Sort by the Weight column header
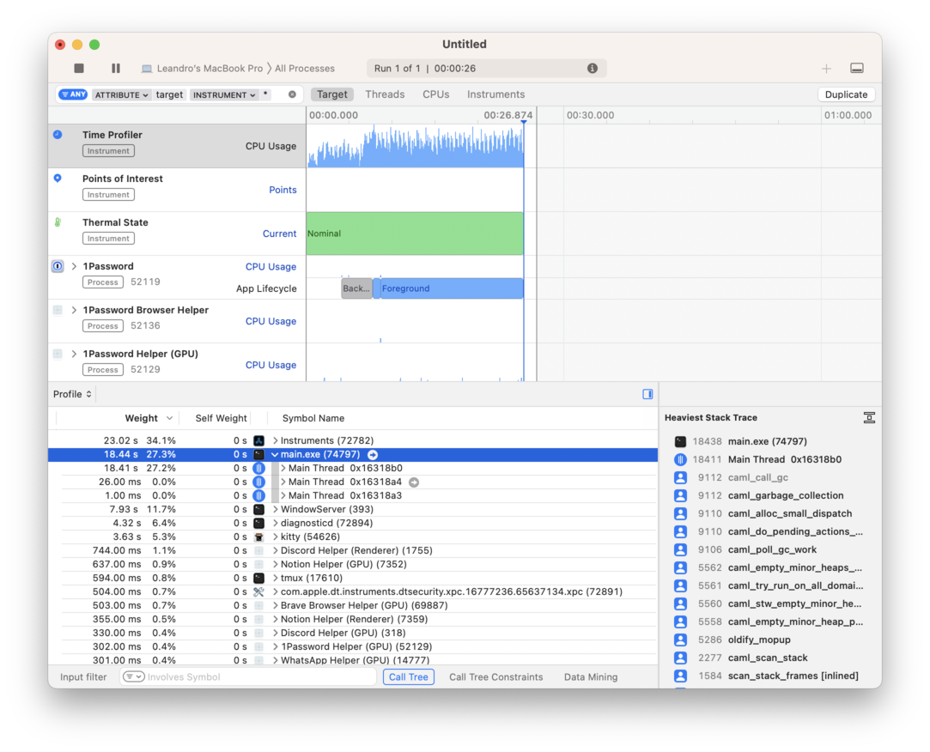930x752 pixels. [141, 418]
